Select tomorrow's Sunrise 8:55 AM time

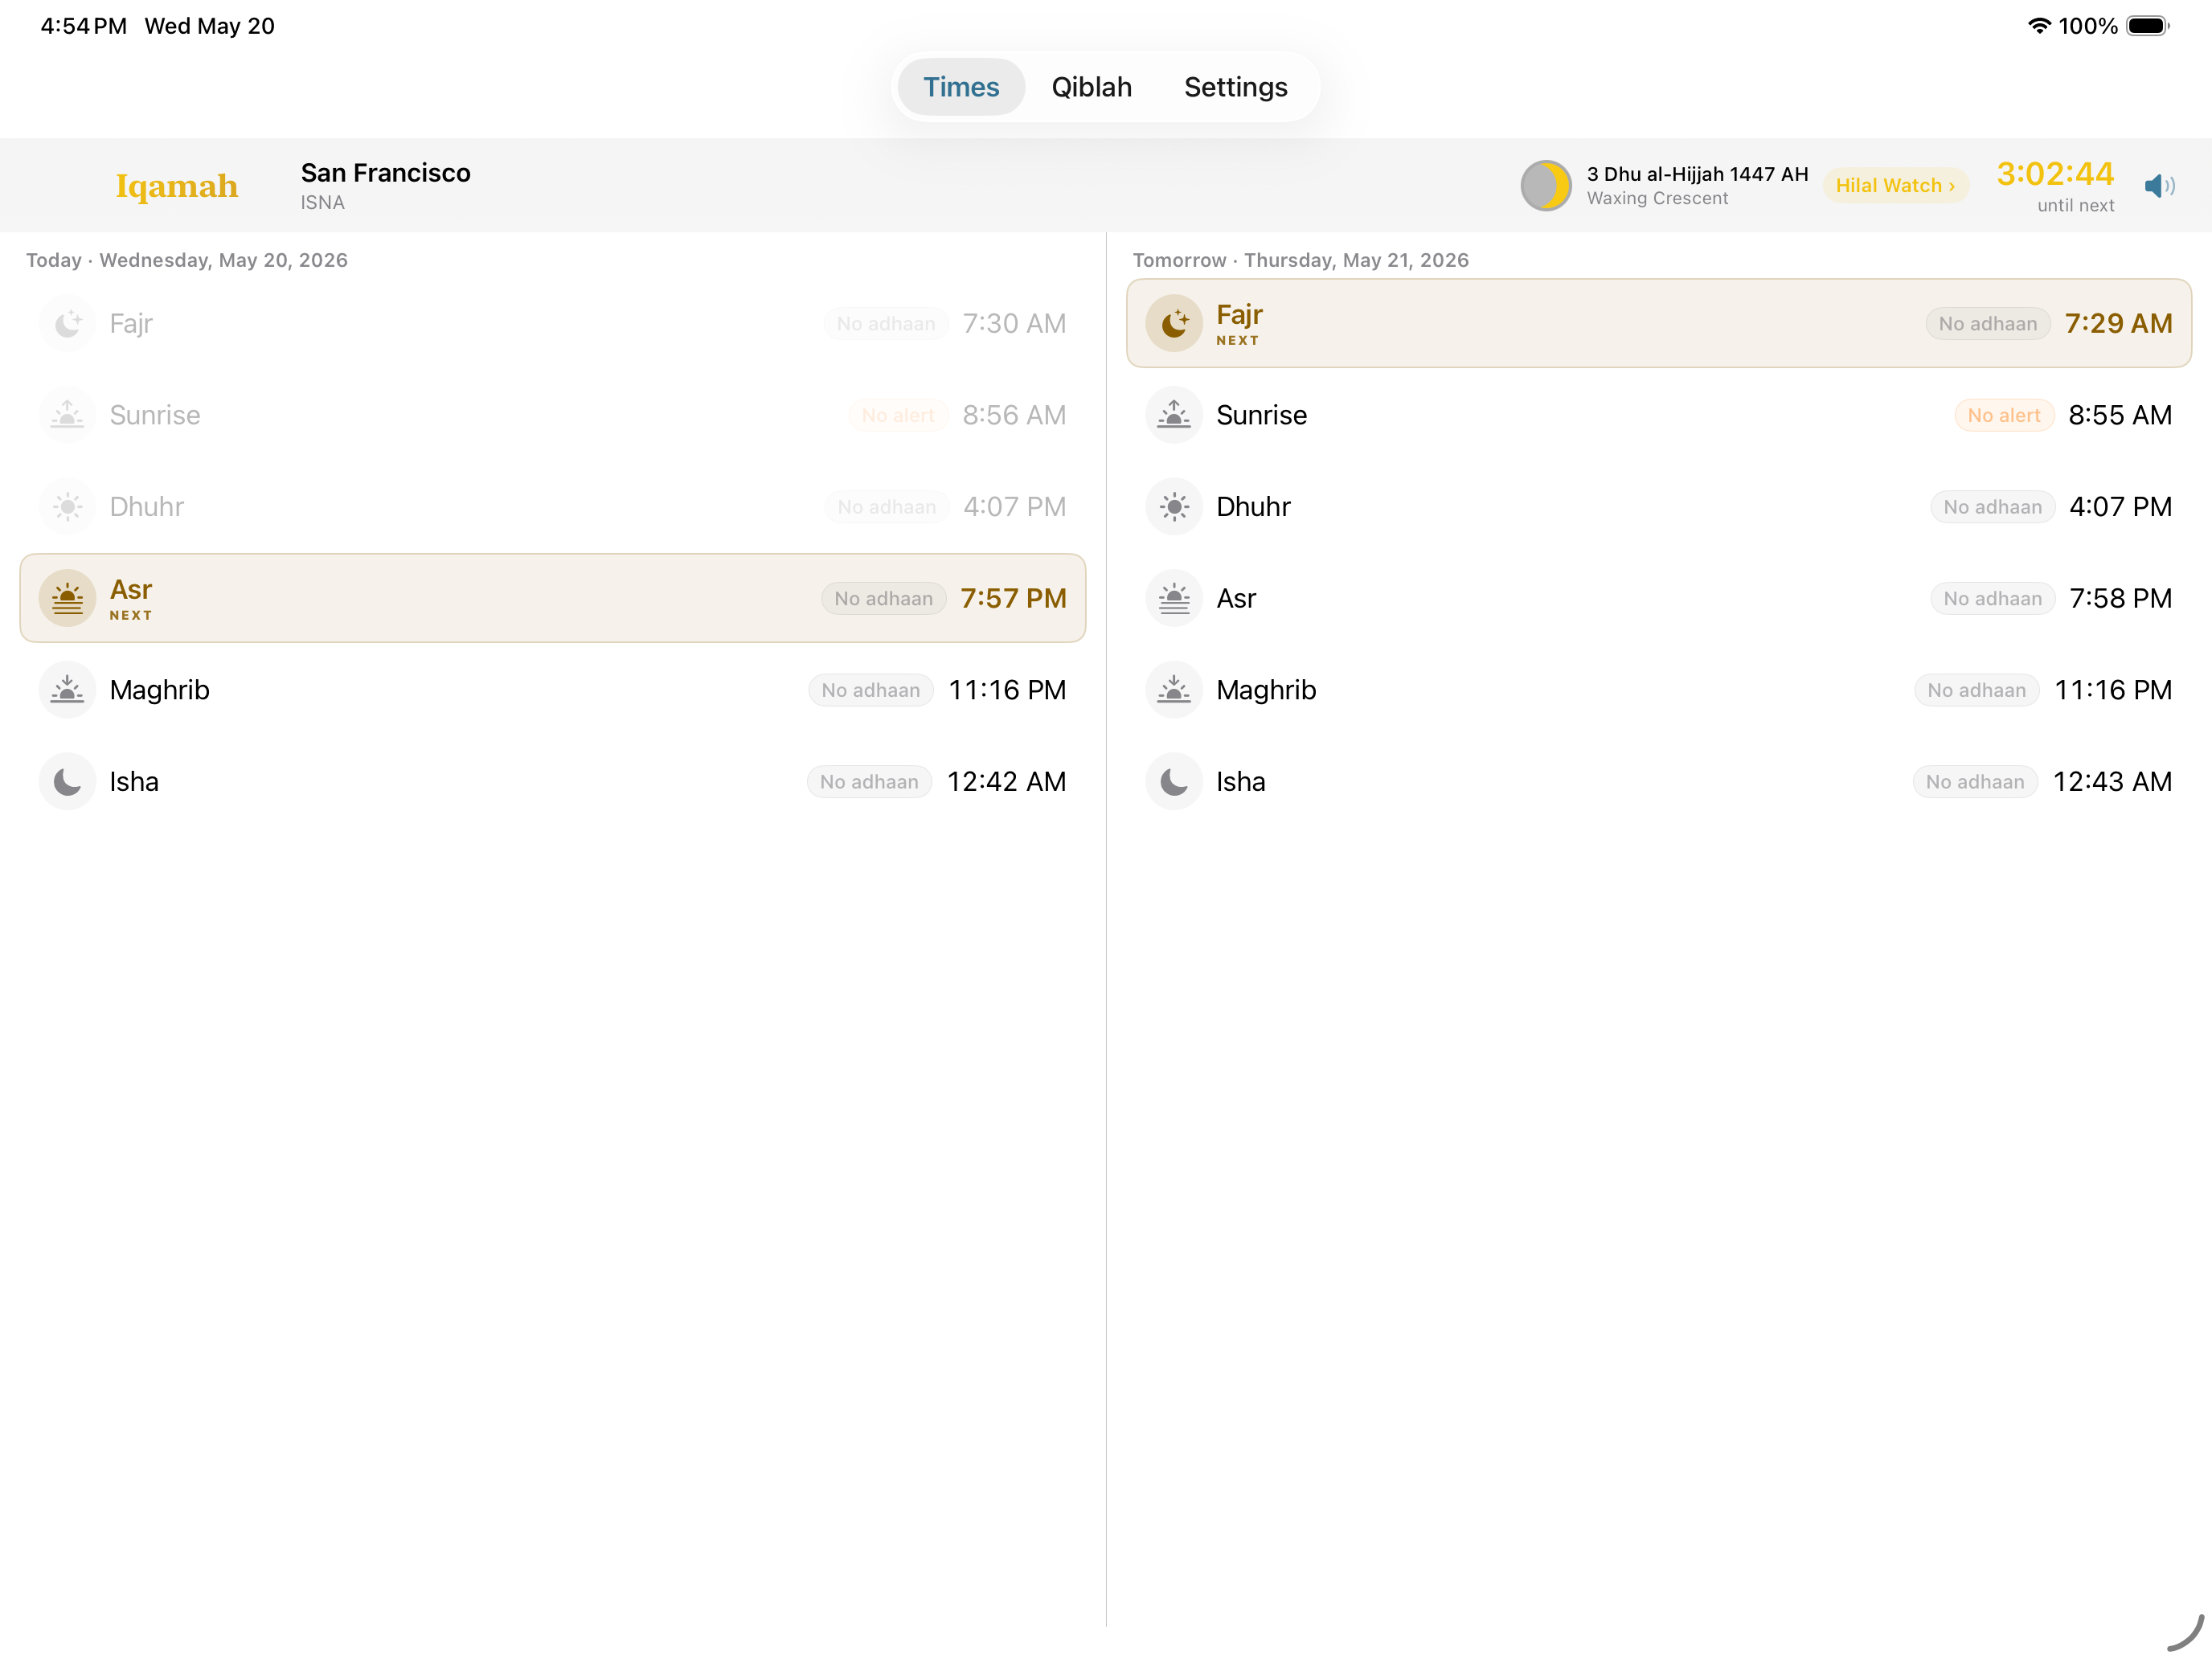[2120, 415]
